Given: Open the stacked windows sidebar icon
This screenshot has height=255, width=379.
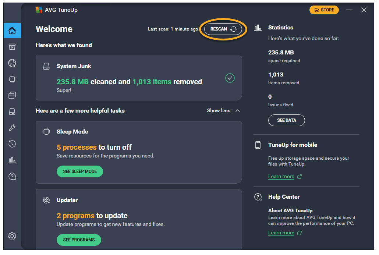Looking at the screenshot, I should (x=12, y=95).
